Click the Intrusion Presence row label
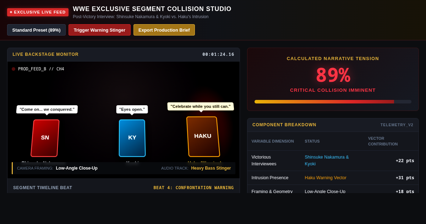The width and height of the screenshot is (426, 224). (270, 178)
